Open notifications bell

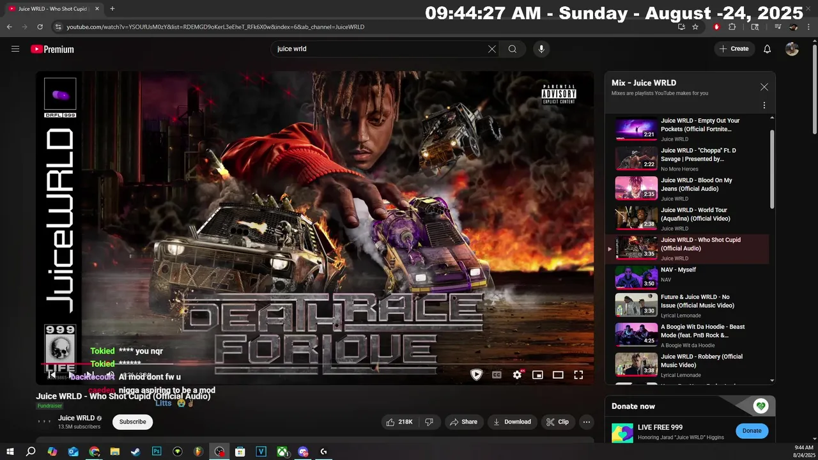coord(768,49)
